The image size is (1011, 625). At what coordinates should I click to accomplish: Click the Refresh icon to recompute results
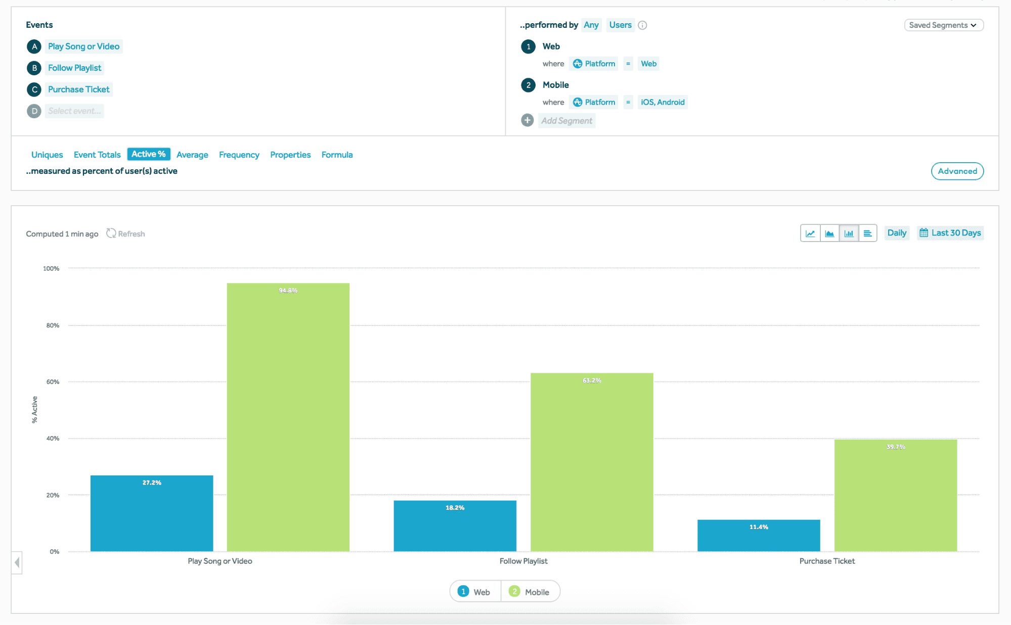coord(112,233)
